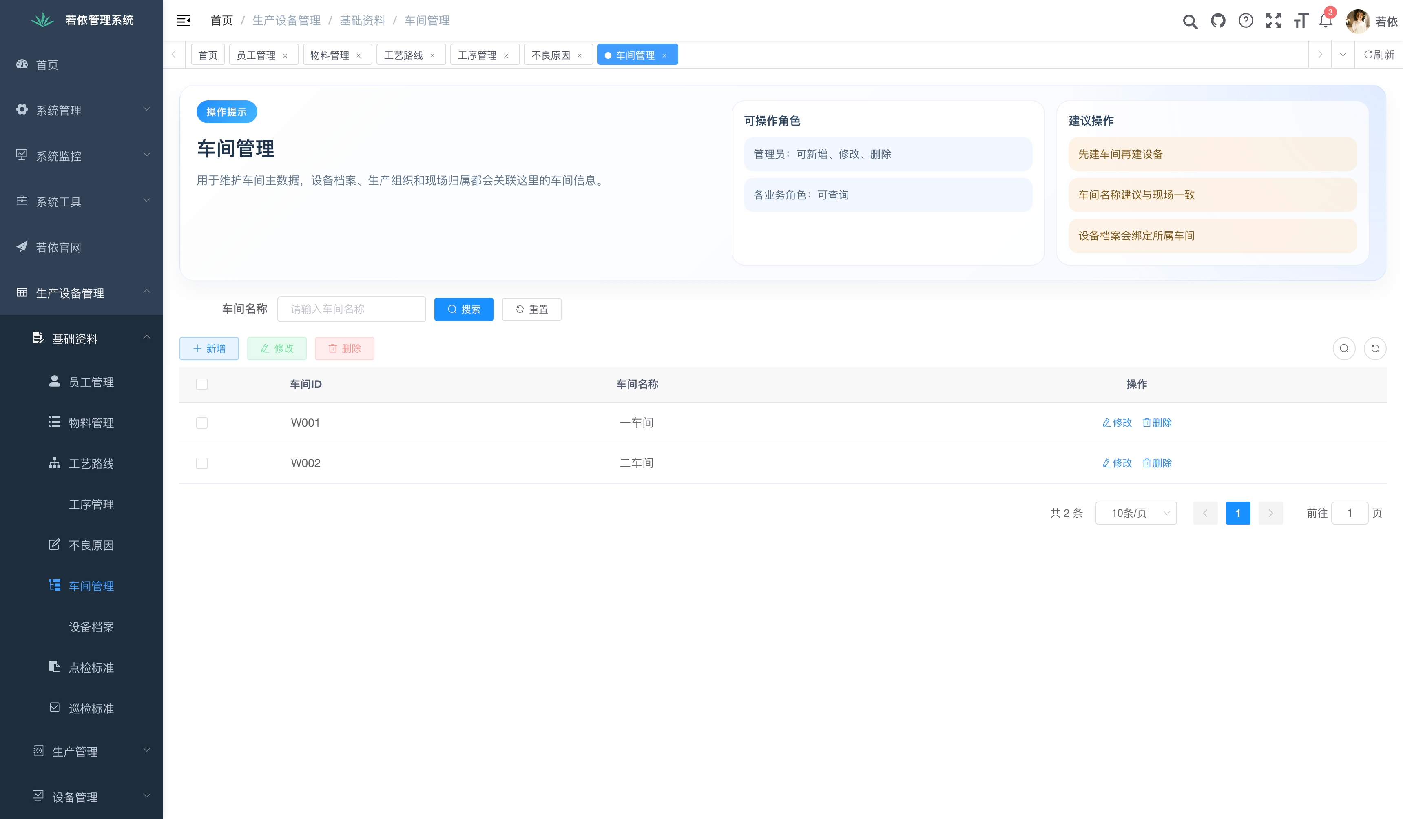Image resolution: width=1403 pixels, height=819 pixels.
Task: Open the tab options dropdown chevron
Action: coord(1343,55)
